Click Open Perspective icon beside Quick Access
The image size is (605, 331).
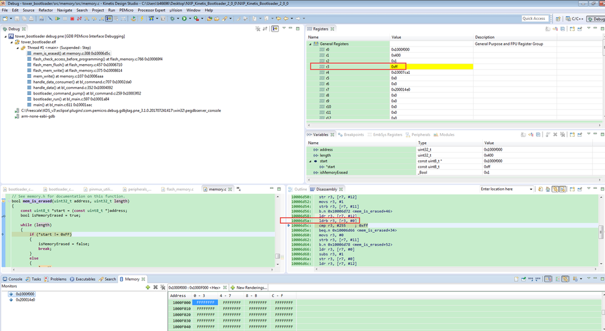(558, 19)
